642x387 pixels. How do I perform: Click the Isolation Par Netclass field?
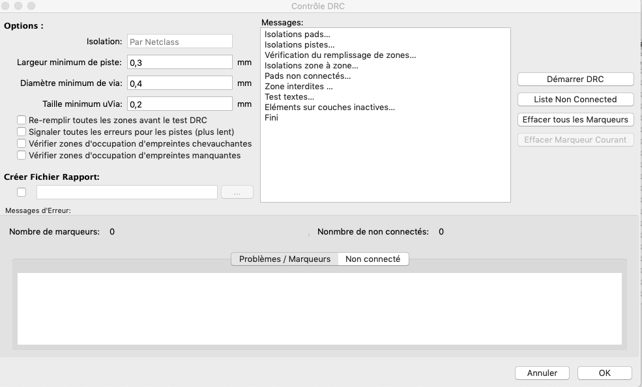[179, 42]
